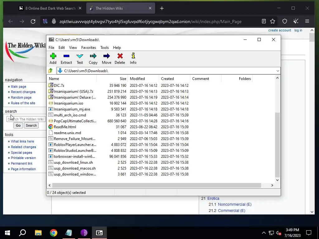Open the What links here link

click(x=22, y=141)
